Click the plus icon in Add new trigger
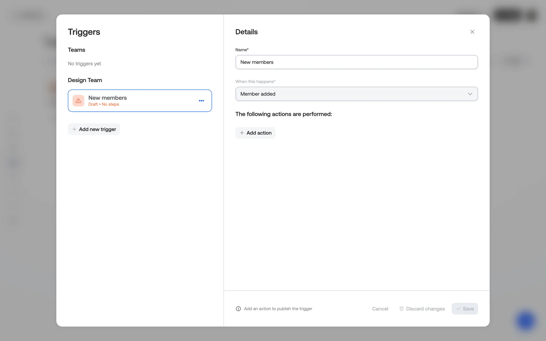Viewport: 546px width, 341px height. point(74,129)
